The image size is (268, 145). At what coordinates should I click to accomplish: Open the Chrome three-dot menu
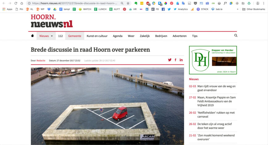coord(264,3)
